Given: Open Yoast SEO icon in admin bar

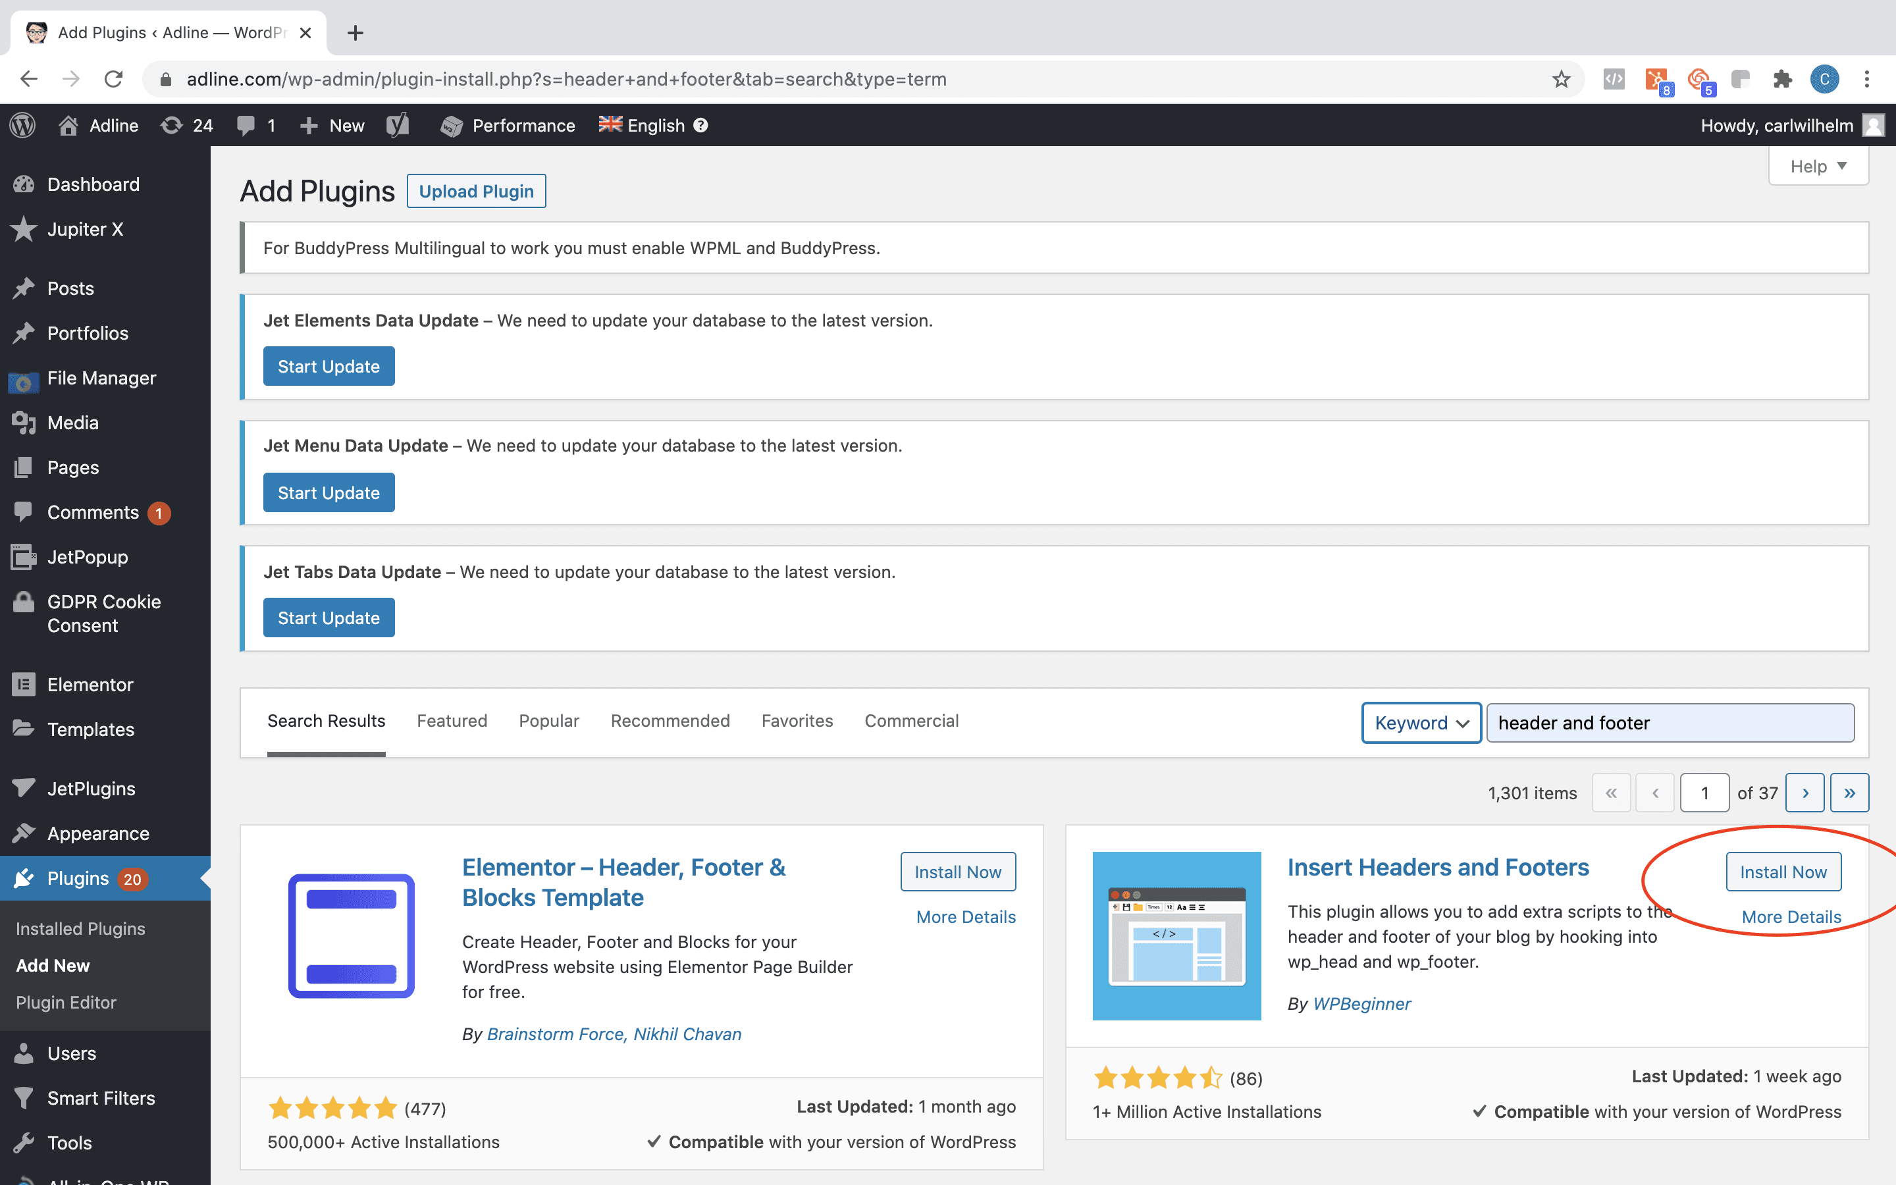Looking at the screenshot, I should point(398,125).
